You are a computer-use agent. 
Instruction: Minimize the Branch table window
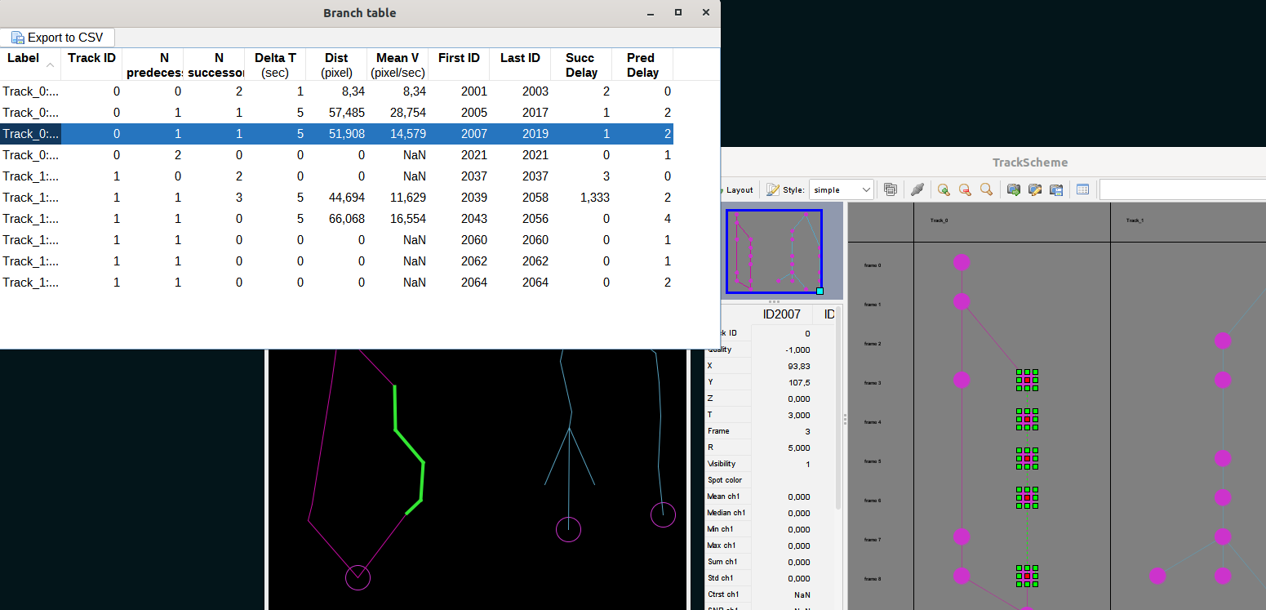click(651, 13)
